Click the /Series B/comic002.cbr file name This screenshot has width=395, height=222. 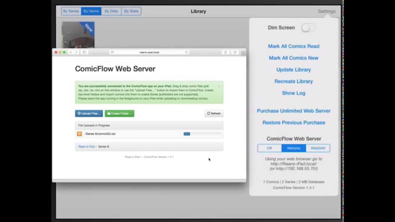pos(100,134)
